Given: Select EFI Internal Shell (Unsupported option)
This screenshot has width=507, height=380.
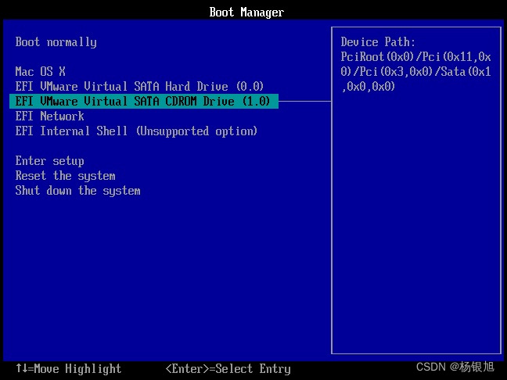Looking at the screenshot, I should click(136, 131).
